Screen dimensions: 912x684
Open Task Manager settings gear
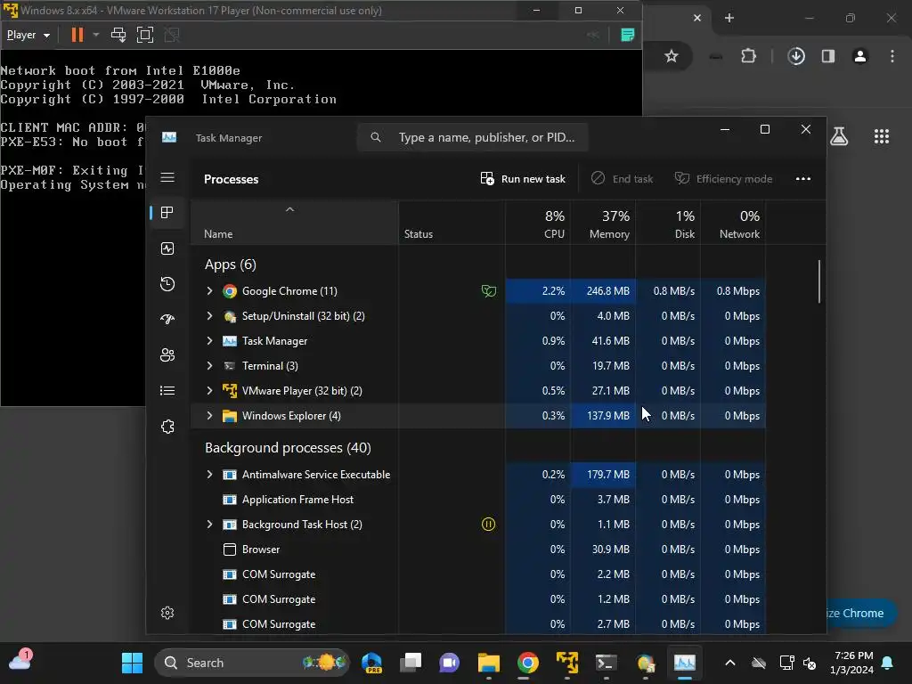(167, 613)
